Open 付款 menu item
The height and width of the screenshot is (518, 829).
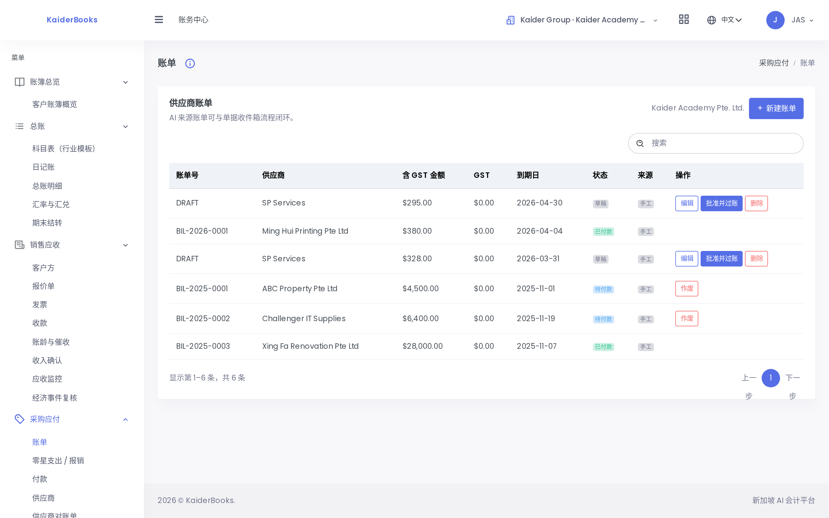(39, 479)
